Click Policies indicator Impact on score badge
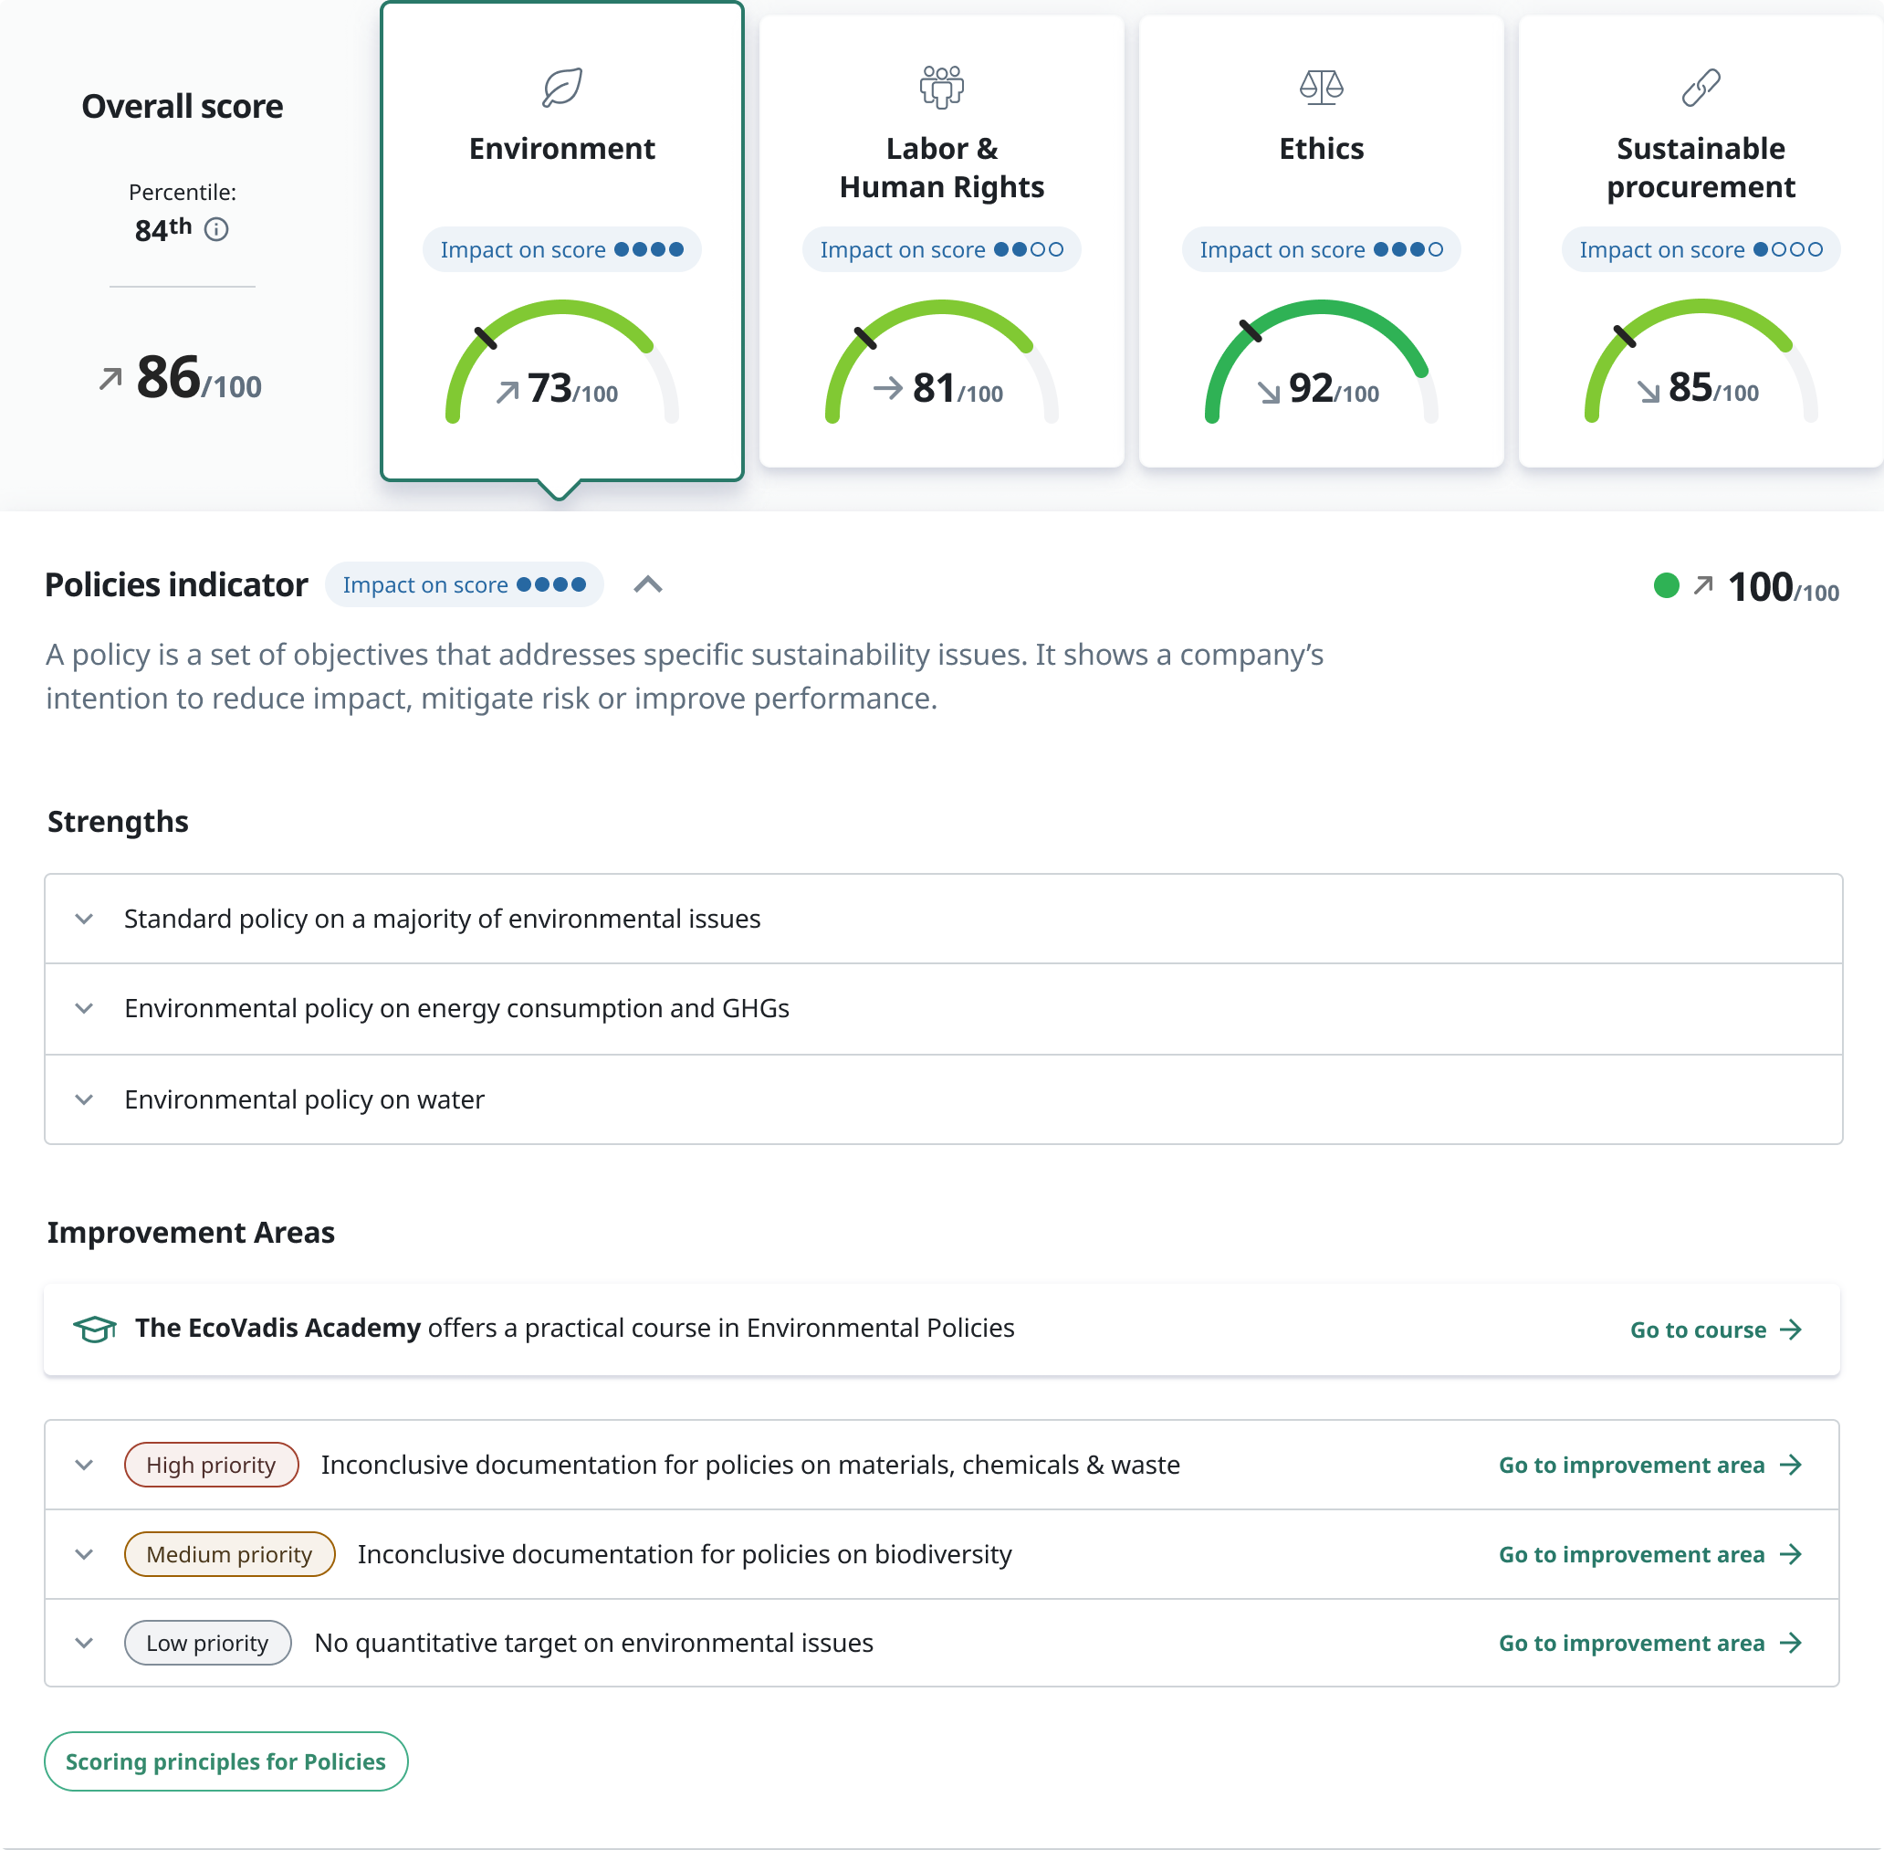 (465, 585)
